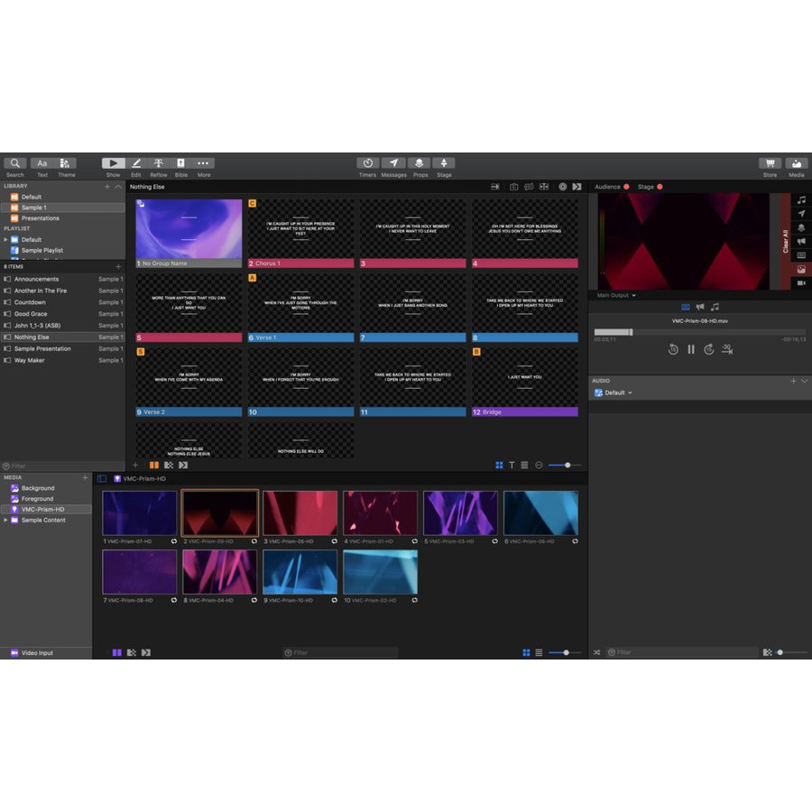Switch to Show mode
This screenshot has width=812, height=812.
pos(113,163)
